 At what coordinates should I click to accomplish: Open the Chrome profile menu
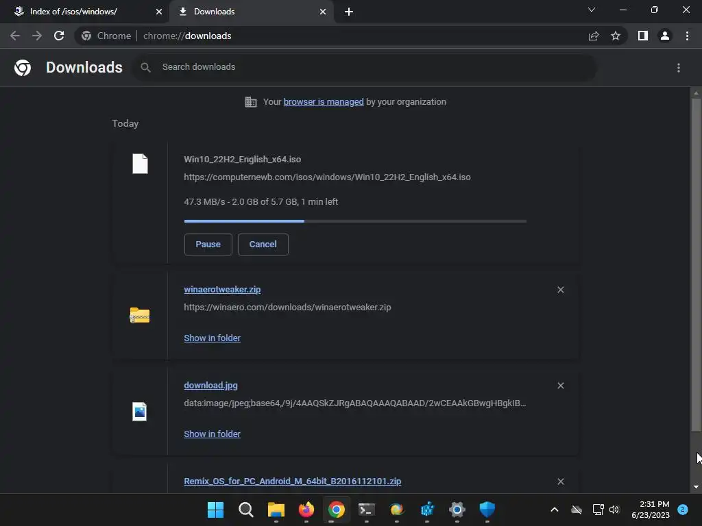[665, 36]
